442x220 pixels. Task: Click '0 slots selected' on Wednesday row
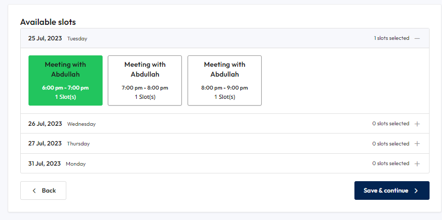click(391, 124)
